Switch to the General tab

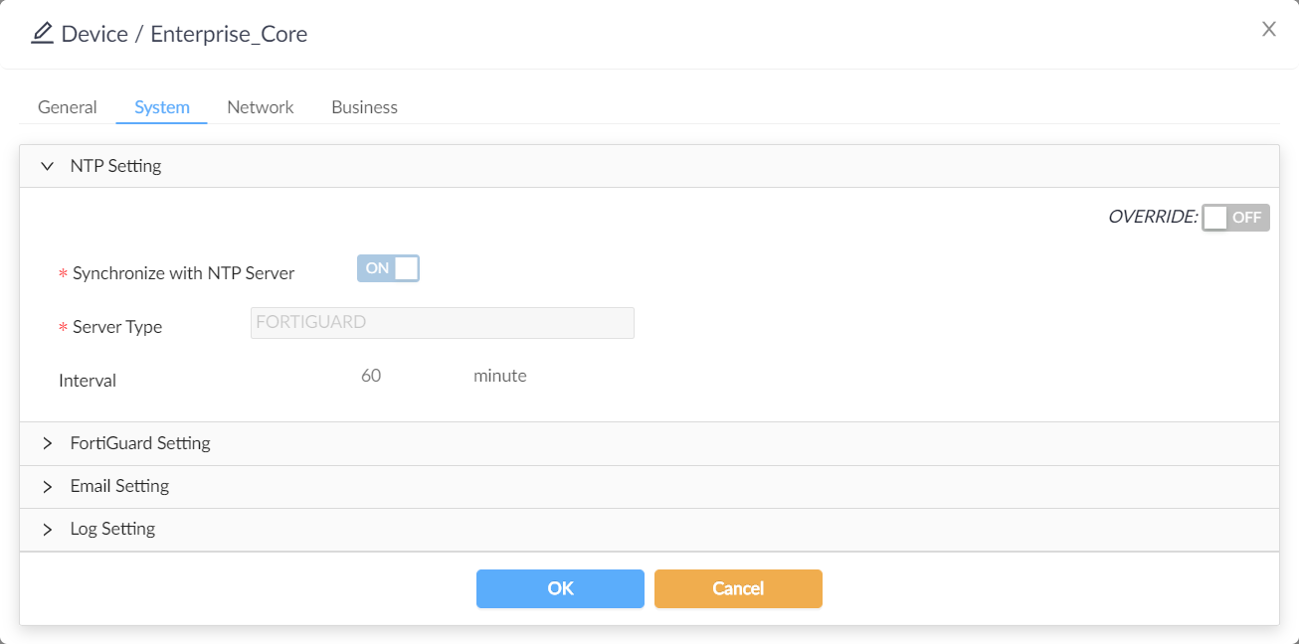67,106
